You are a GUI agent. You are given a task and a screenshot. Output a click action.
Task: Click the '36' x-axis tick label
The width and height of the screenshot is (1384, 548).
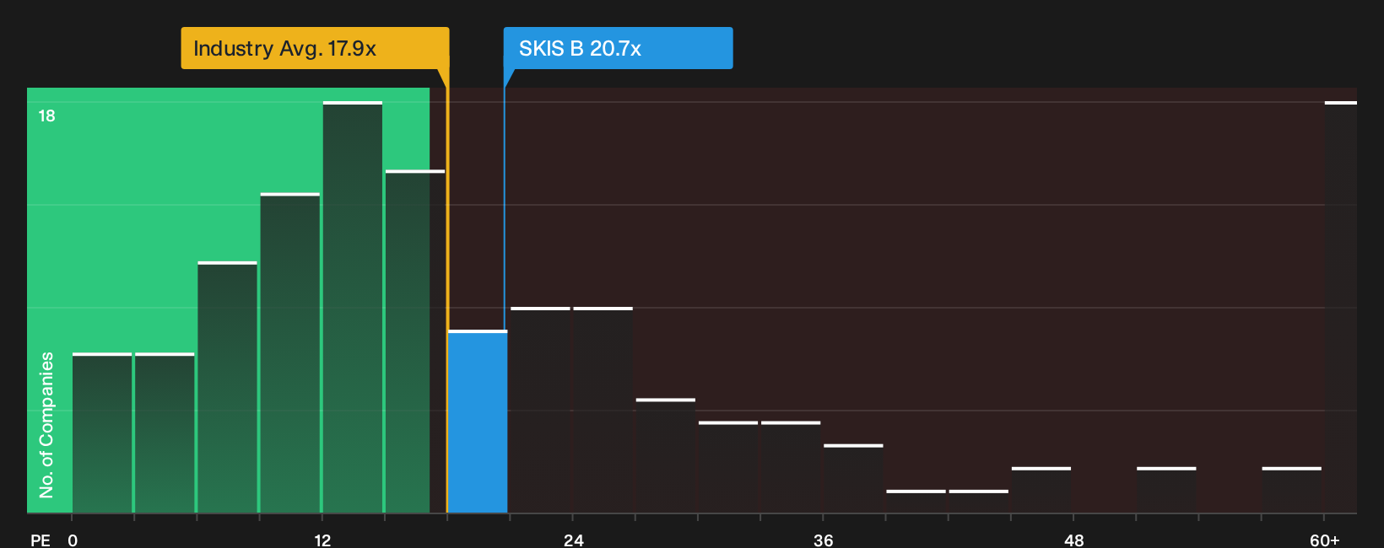[x=824, y=540]
